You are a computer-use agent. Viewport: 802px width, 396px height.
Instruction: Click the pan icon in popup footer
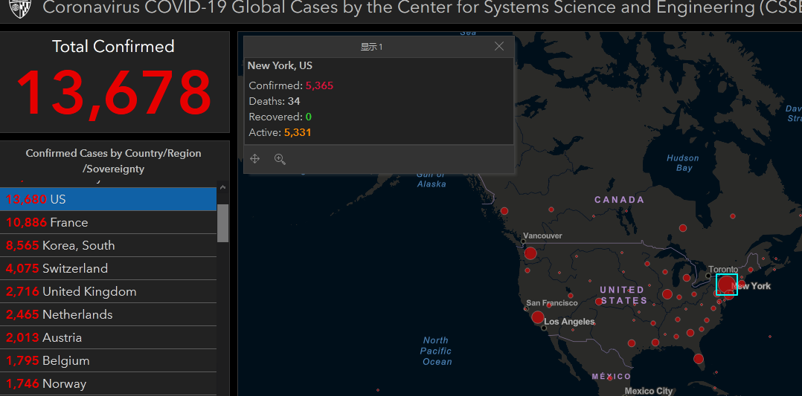[x=254, y=159]
